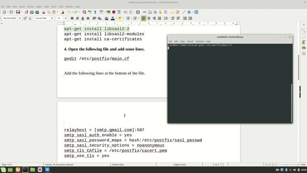Expand the paragraph style dropdown
Viewport: 307px width, 173px height.
pyautogui.click(x=20, y=18)
